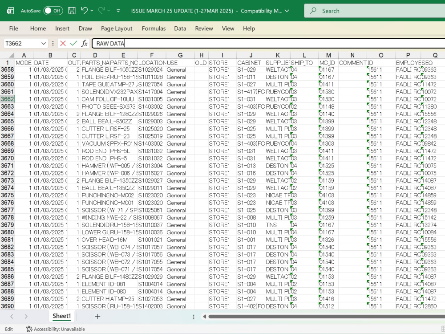Select column D header

pos(95,55)
